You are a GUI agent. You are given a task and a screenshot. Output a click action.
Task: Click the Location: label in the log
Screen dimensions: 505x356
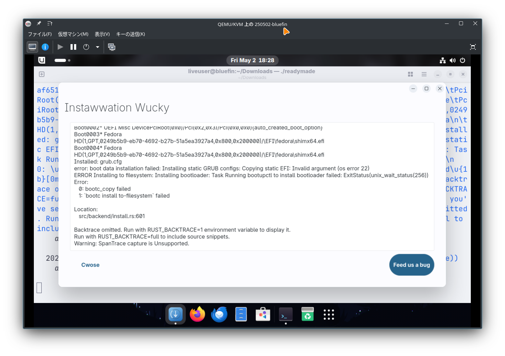[x=86, y=209]
